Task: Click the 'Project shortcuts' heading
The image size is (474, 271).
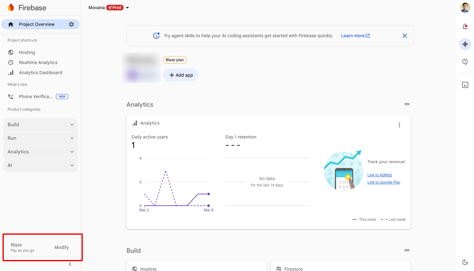Action: click(22, 40)
